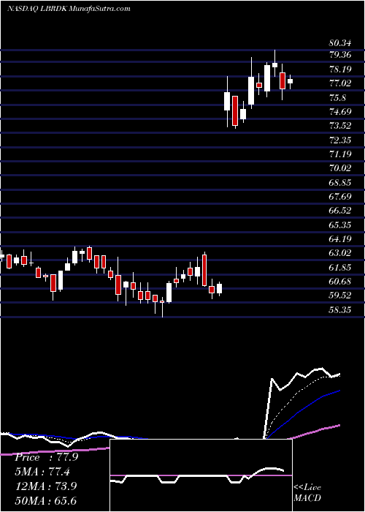Click the 77.02 price axis label
The height and width of the screenshot is (512, 365).
(340, 83)
